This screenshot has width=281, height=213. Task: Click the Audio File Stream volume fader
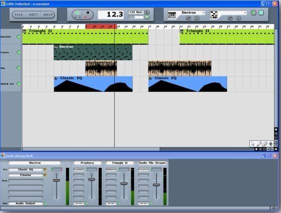pyautogui.click(x=156, y=184)
